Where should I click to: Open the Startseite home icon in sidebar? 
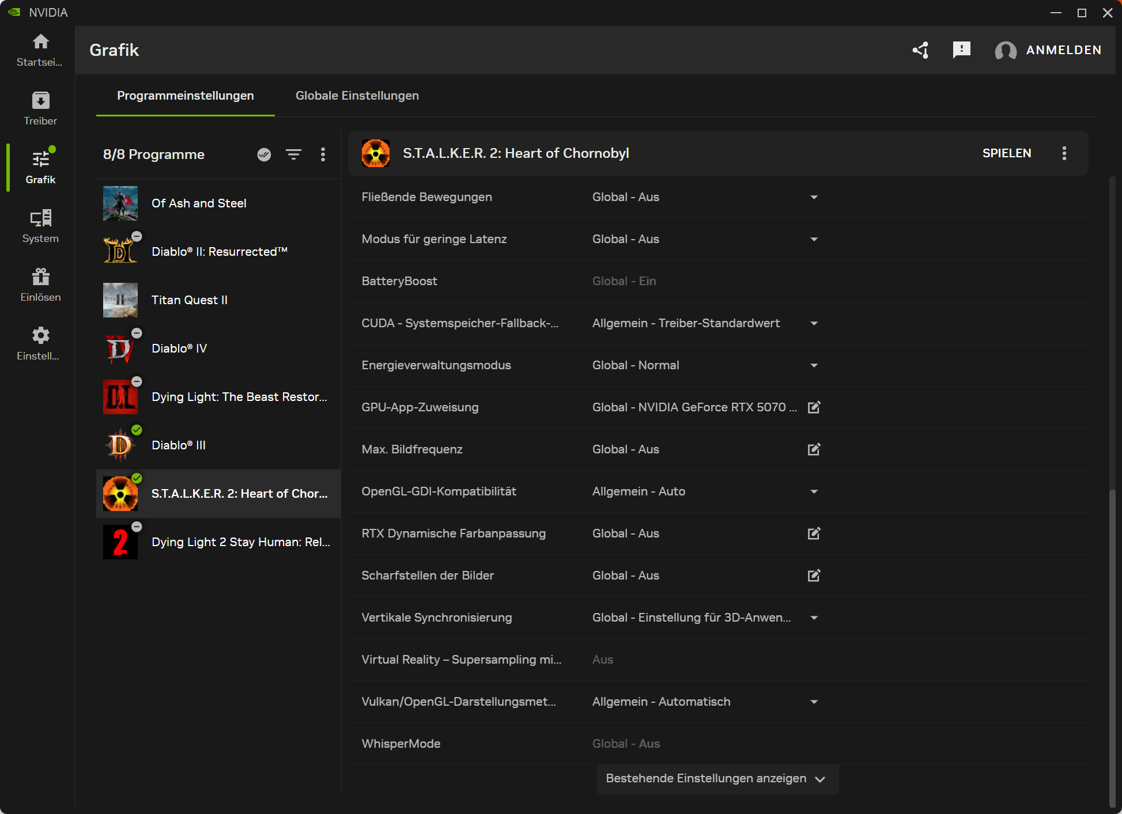40,41
